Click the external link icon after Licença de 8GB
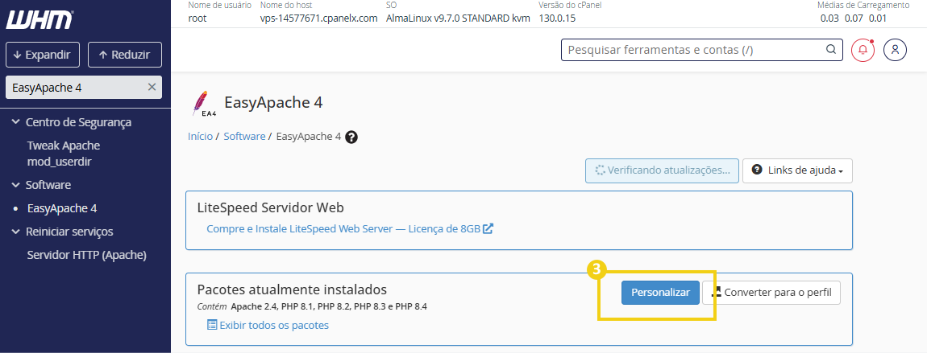 pos(488,228)
